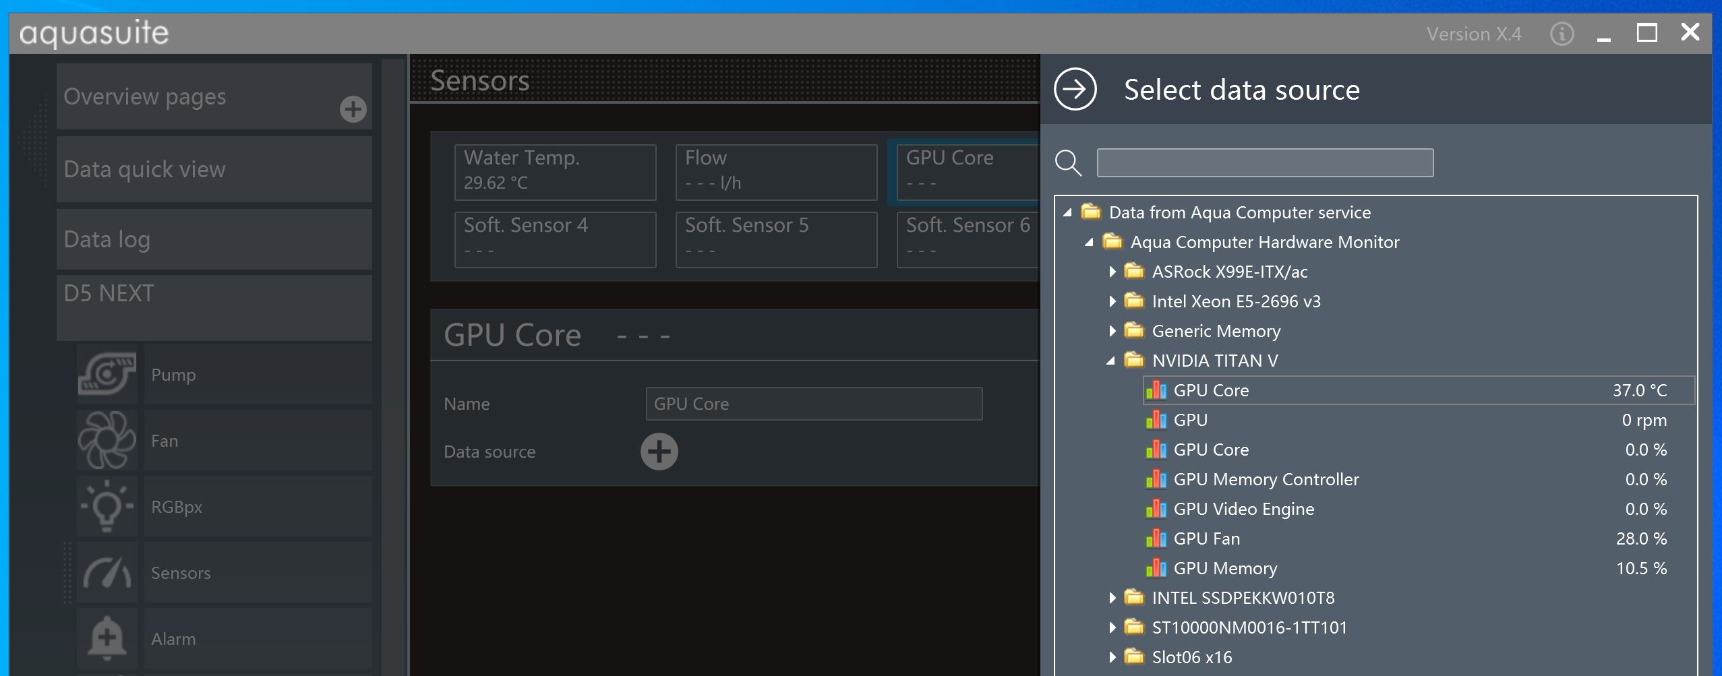Viewport: 1722px width, 676px height.
Task: Click the arrow icon beside Select data source
Action: pyautogui.click(x=1075, y=89)
